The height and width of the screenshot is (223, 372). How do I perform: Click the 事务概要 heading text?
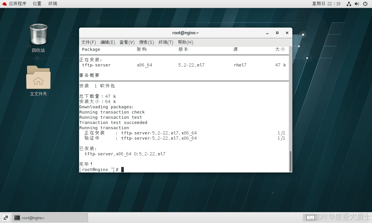pyautogui.click(x=90, y=75)
